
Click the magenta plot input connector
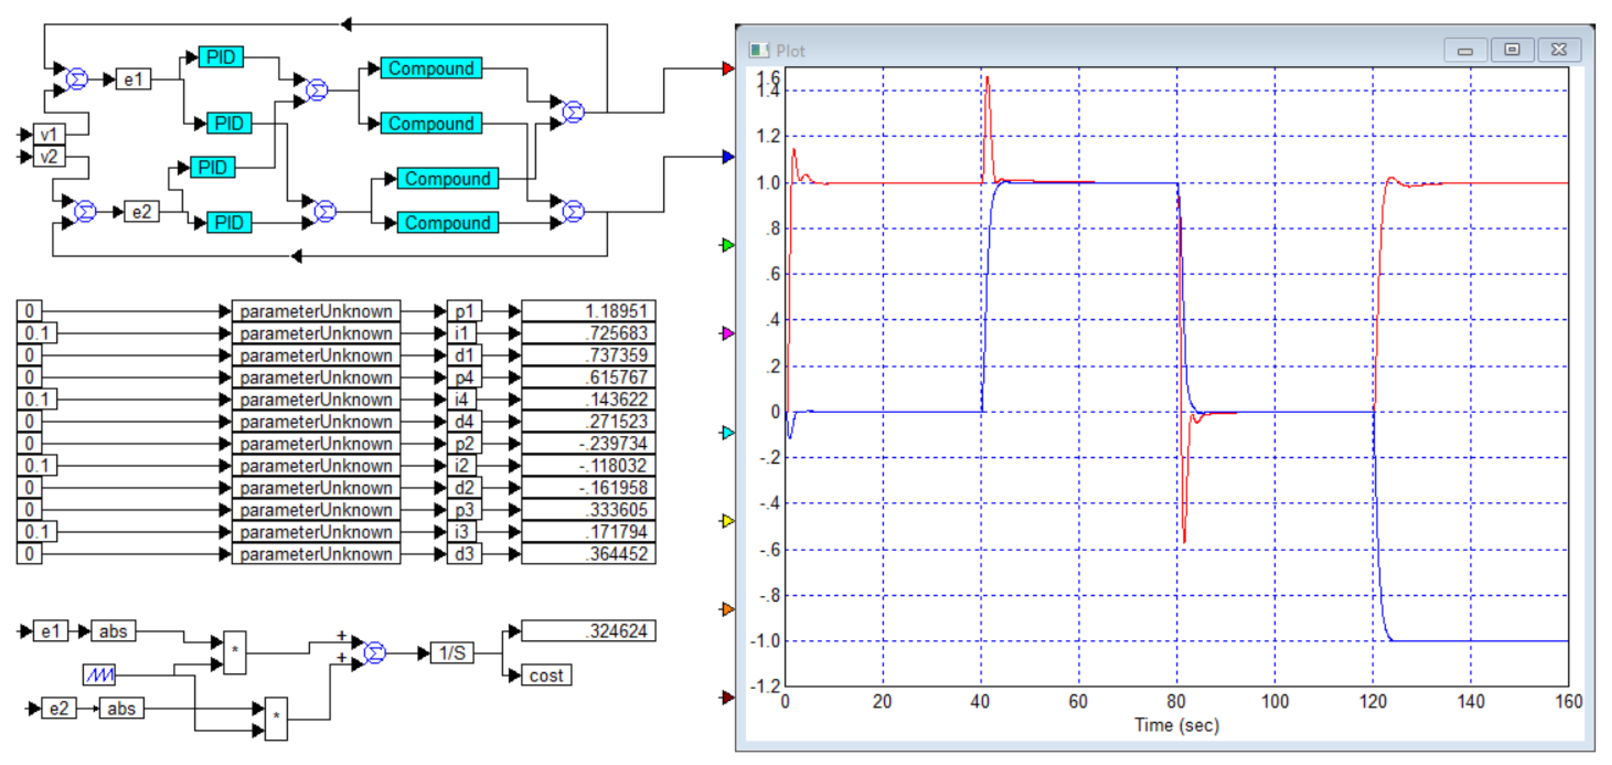pos(727,333)
